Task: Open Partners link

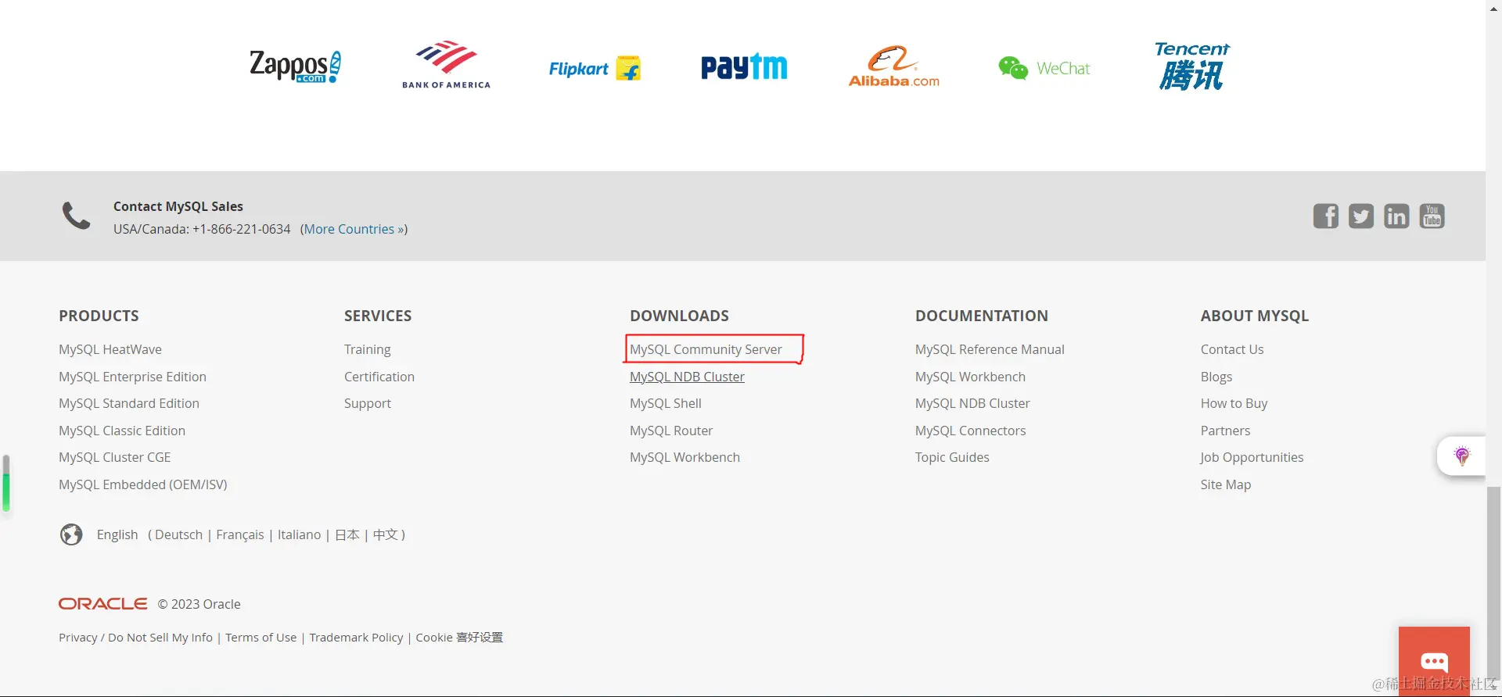Action: (1225, 431)
